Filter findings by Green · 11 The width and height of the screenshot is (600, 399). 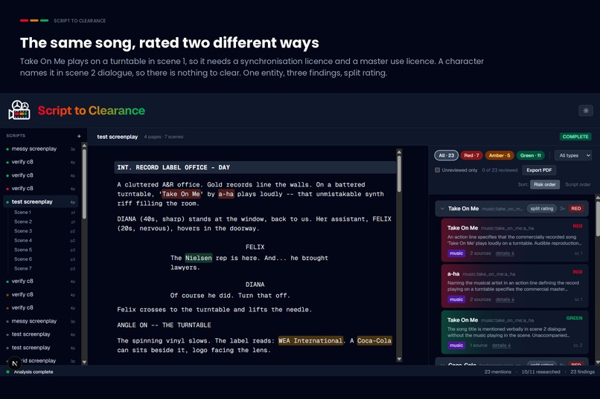[530, 155]
